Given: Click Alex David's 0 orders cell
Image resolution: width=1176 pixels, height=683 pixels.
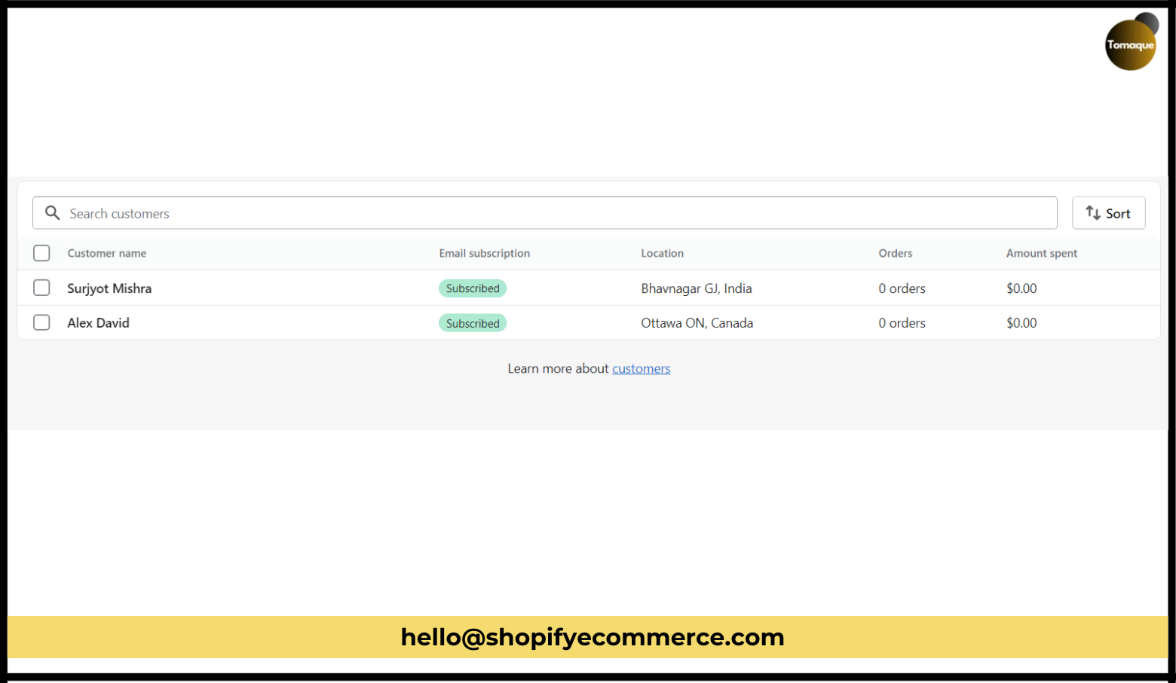Looking at the screenshot, I should [902, 323].
